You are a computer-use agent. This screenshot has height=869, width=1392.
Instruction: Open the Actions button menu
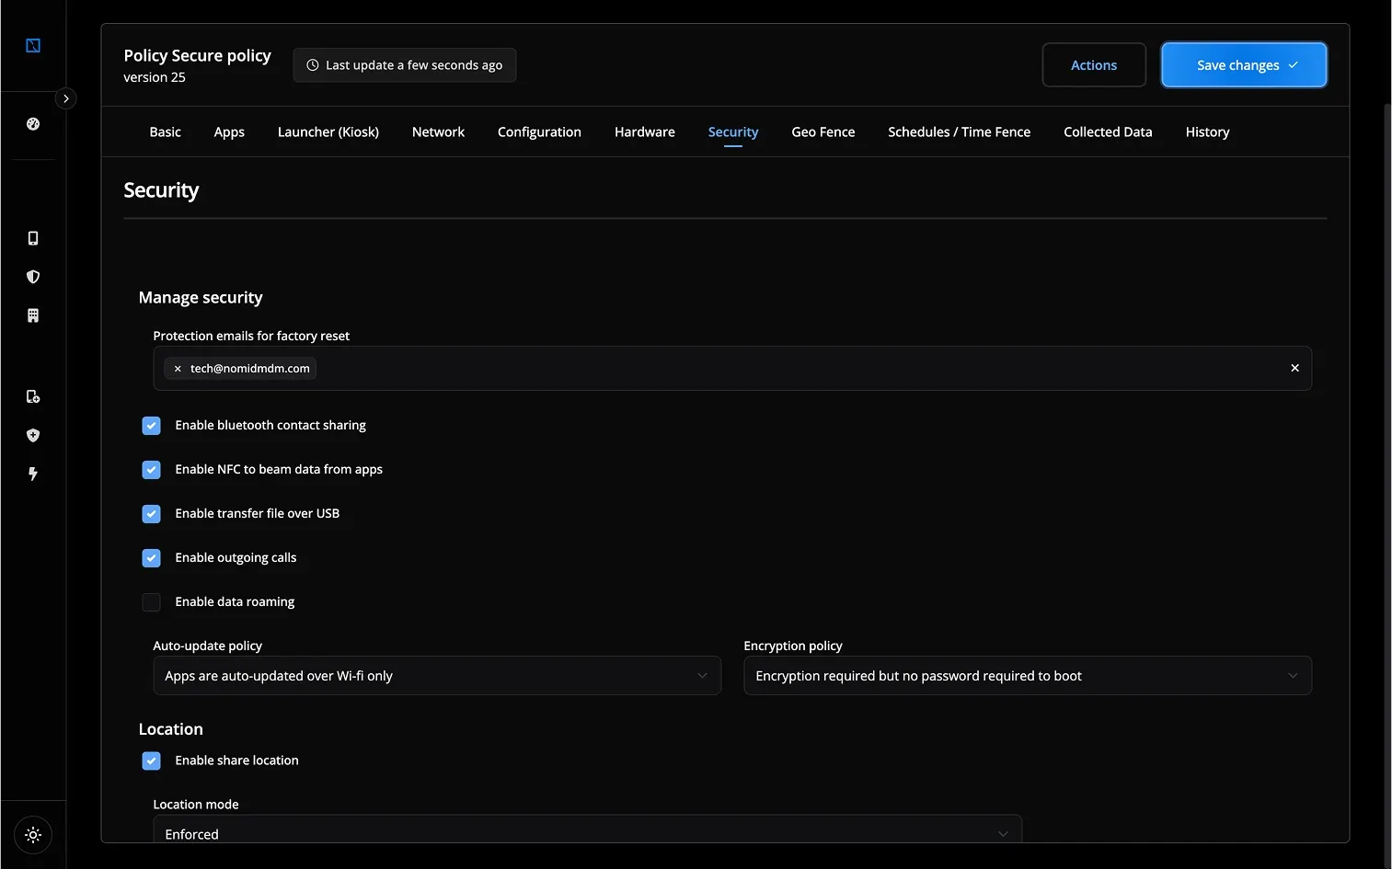[x=1093, y=65]
